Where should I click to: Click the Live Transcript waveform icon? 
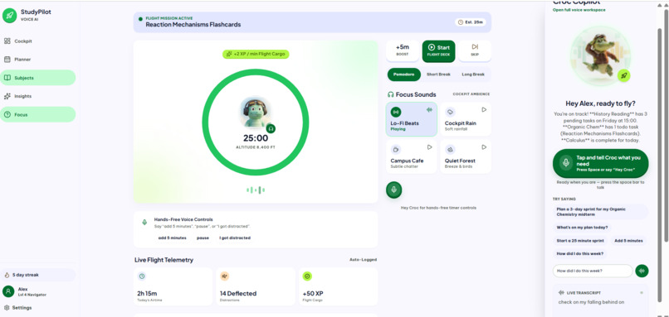point(560,293)
